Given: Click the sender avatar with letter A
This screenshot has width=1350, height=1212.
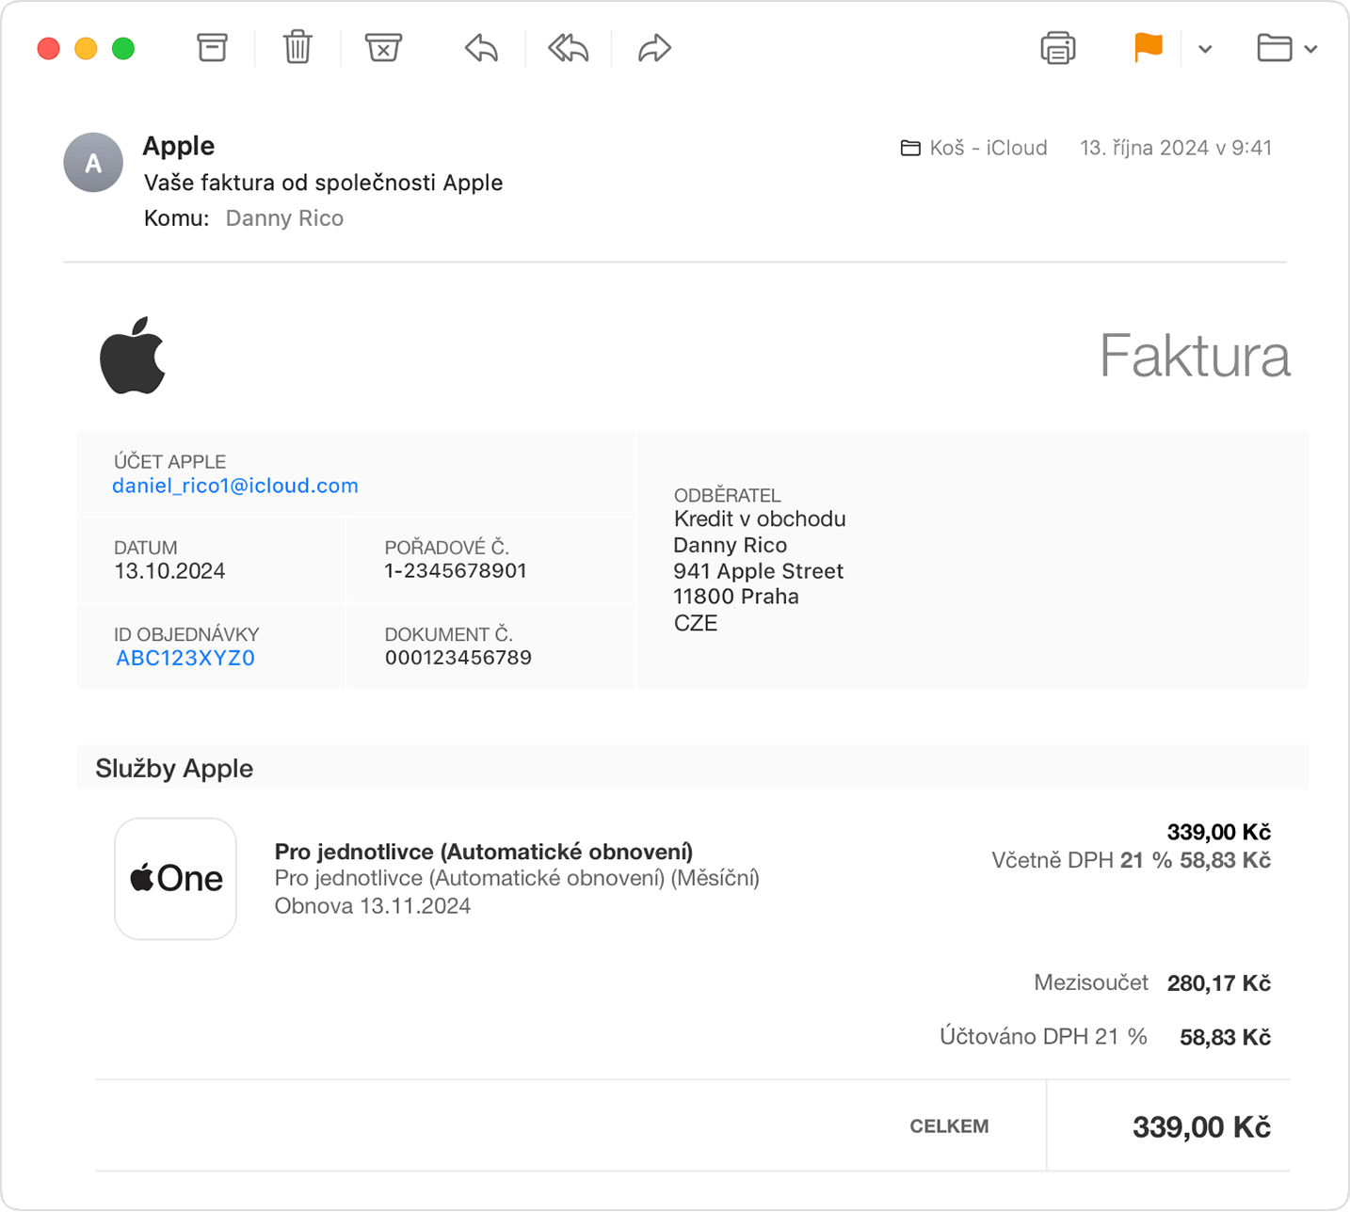Looking at the screenshot, I should coord(93,163).
